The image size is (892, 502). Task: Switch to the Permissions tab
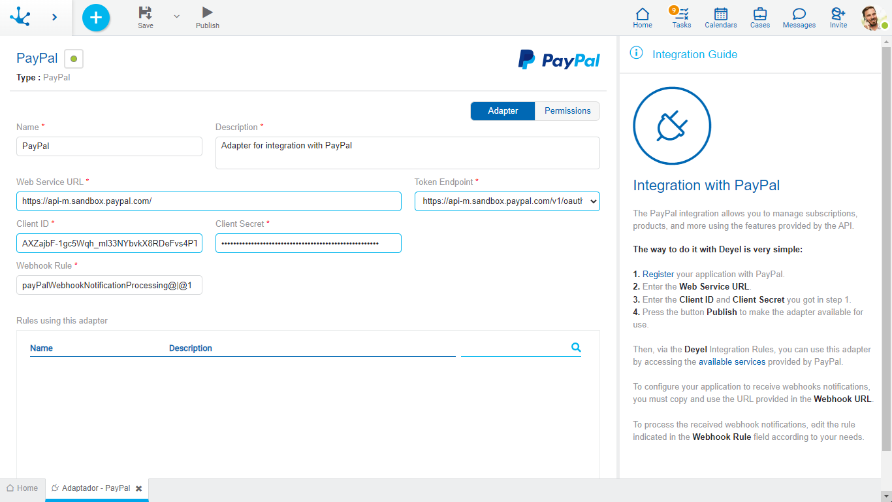(x=567, y=110)
